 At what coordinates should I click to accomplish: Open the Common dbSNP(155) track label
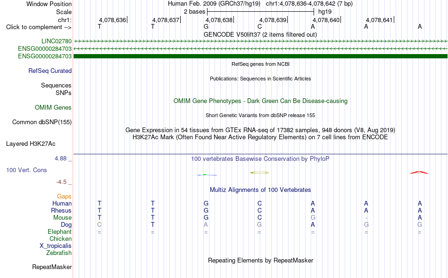click(x=42, y=122)
